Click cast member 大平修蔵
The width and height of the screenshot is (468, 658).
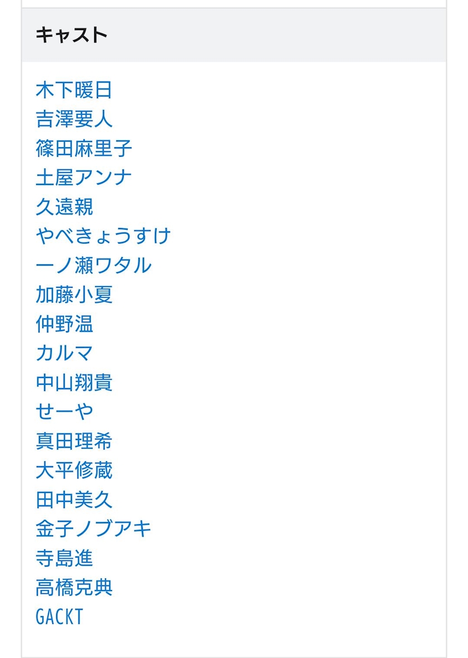pos(74,470)
